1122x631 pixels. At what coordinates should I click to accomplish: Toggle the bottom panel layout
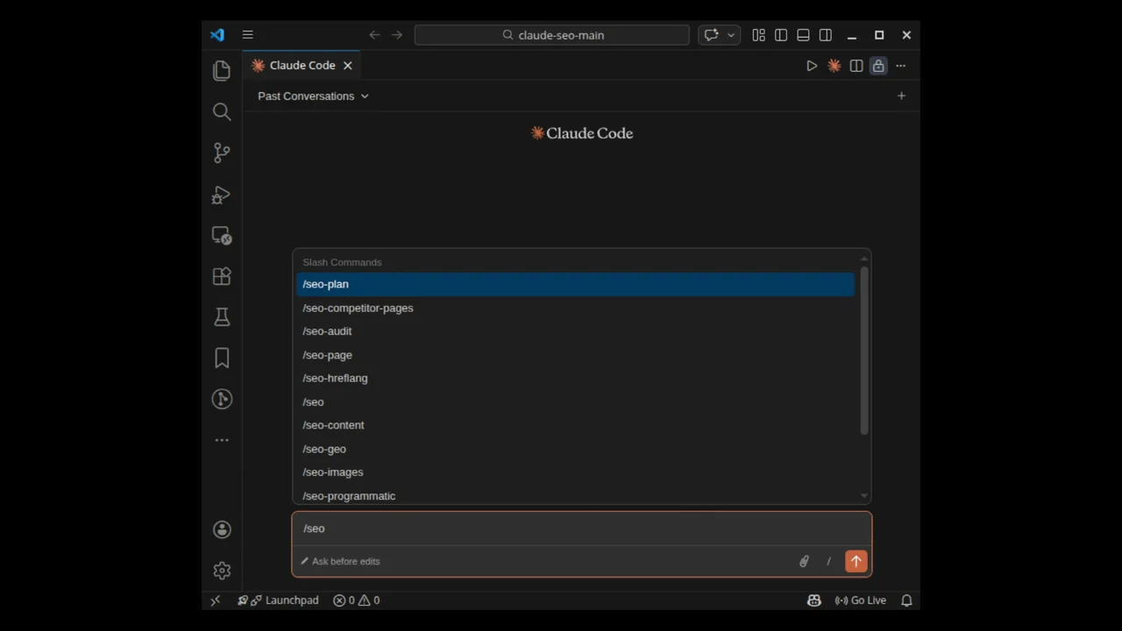click(803, 35)
